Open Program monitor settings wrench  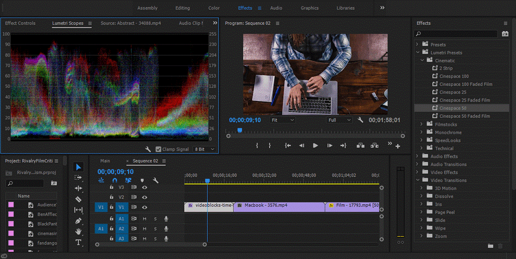pos(360,120)
